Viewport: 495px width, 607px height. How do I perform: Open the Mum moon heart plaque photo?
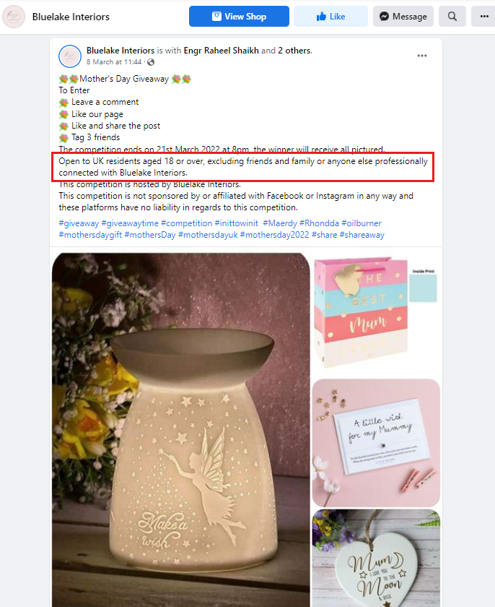(x=376, y=558)
